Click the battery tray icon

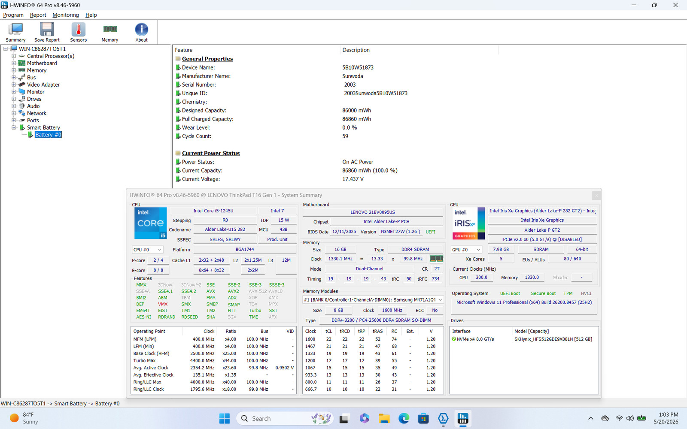pos(642,418)
